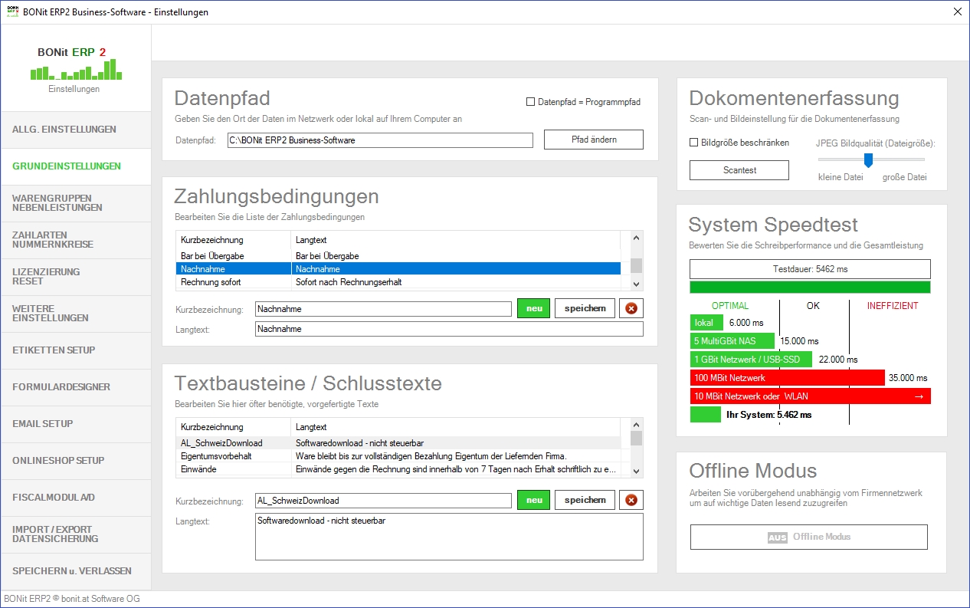970x608 pixels.
Task: Select the 'Rechnung sofort' payment row
Action: point(398,281)
